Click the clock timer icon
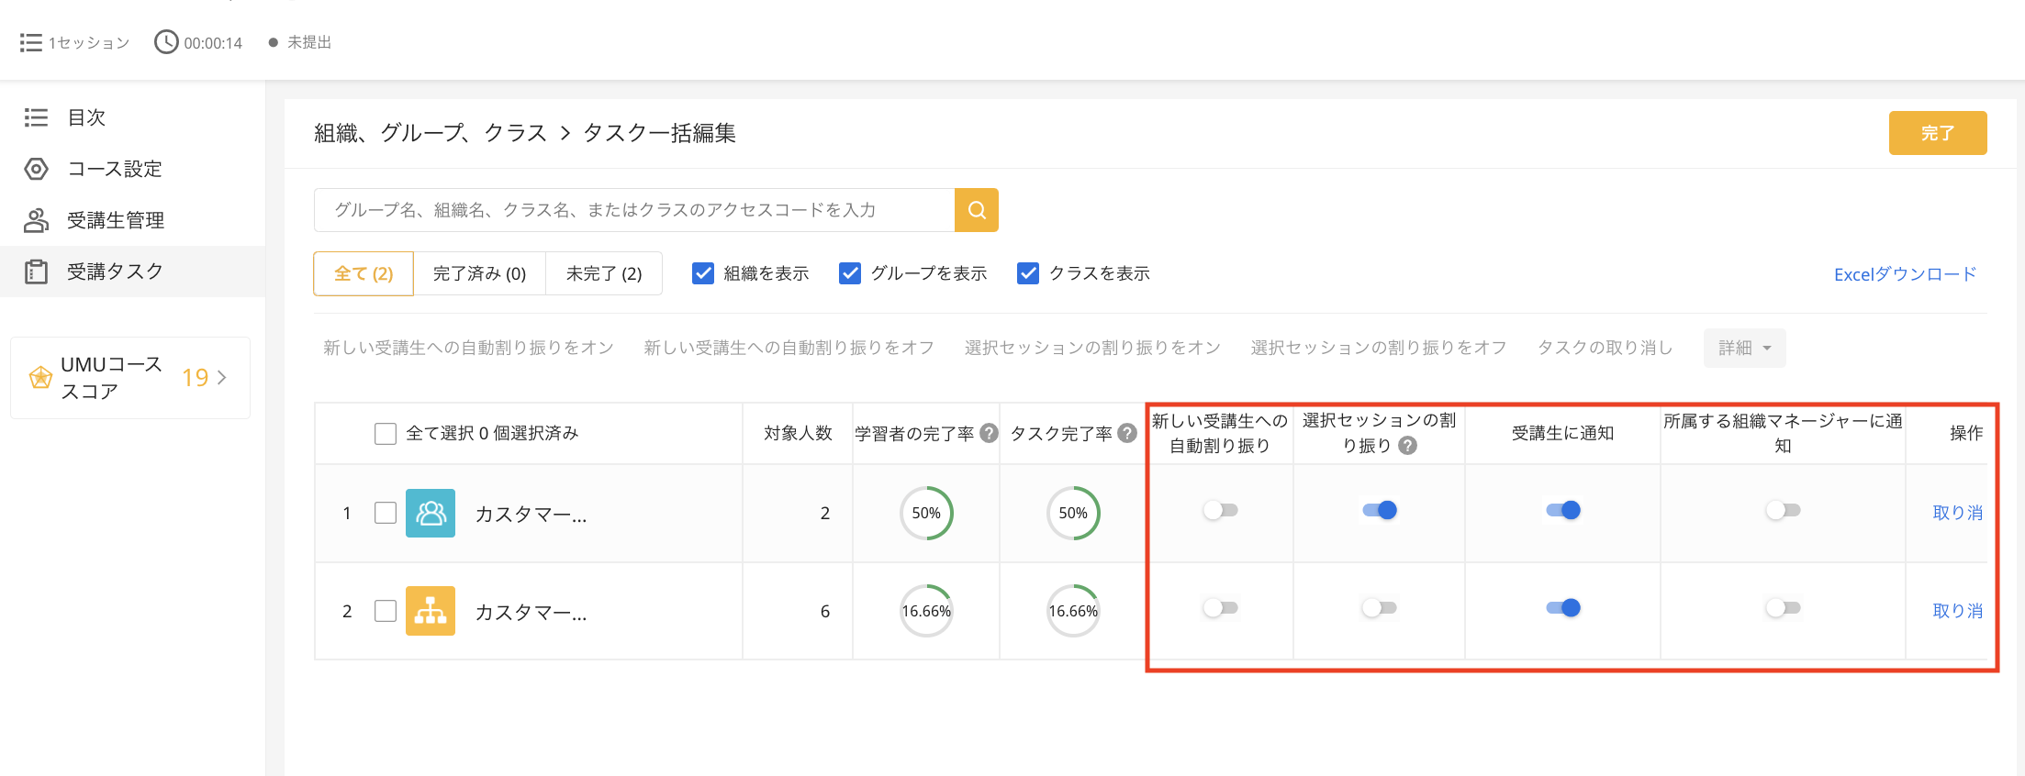 (166, 42)
